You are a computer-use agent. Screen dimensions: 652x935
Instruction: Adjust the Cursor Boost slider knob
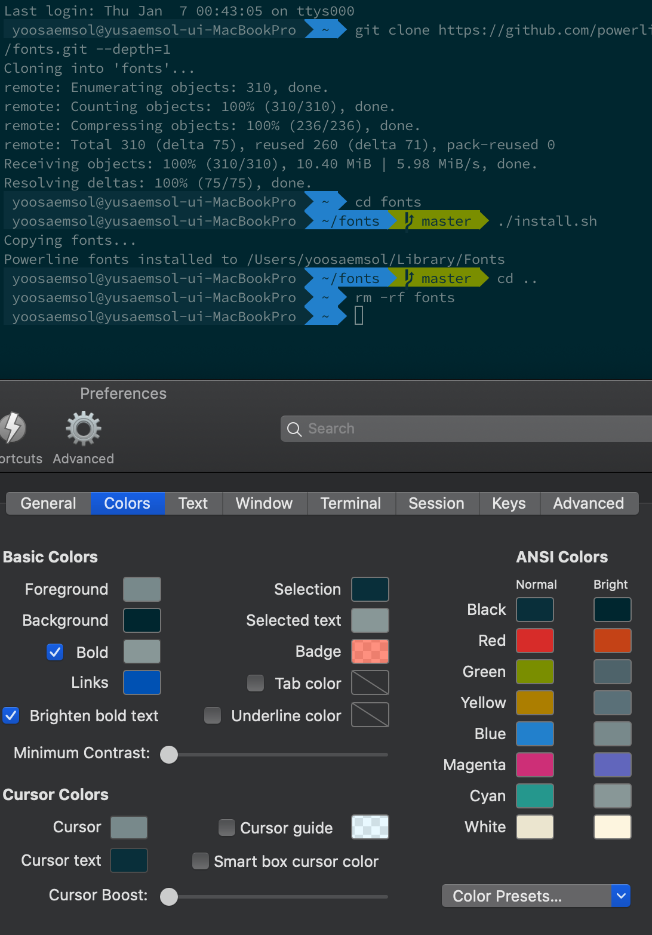[169, 896]
